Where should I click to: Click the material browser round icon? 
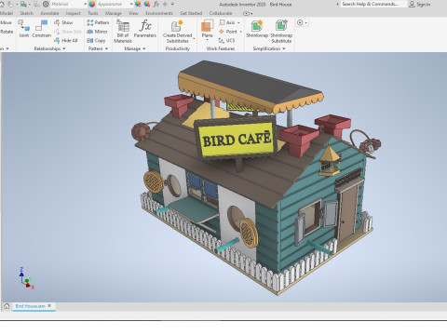46,4
